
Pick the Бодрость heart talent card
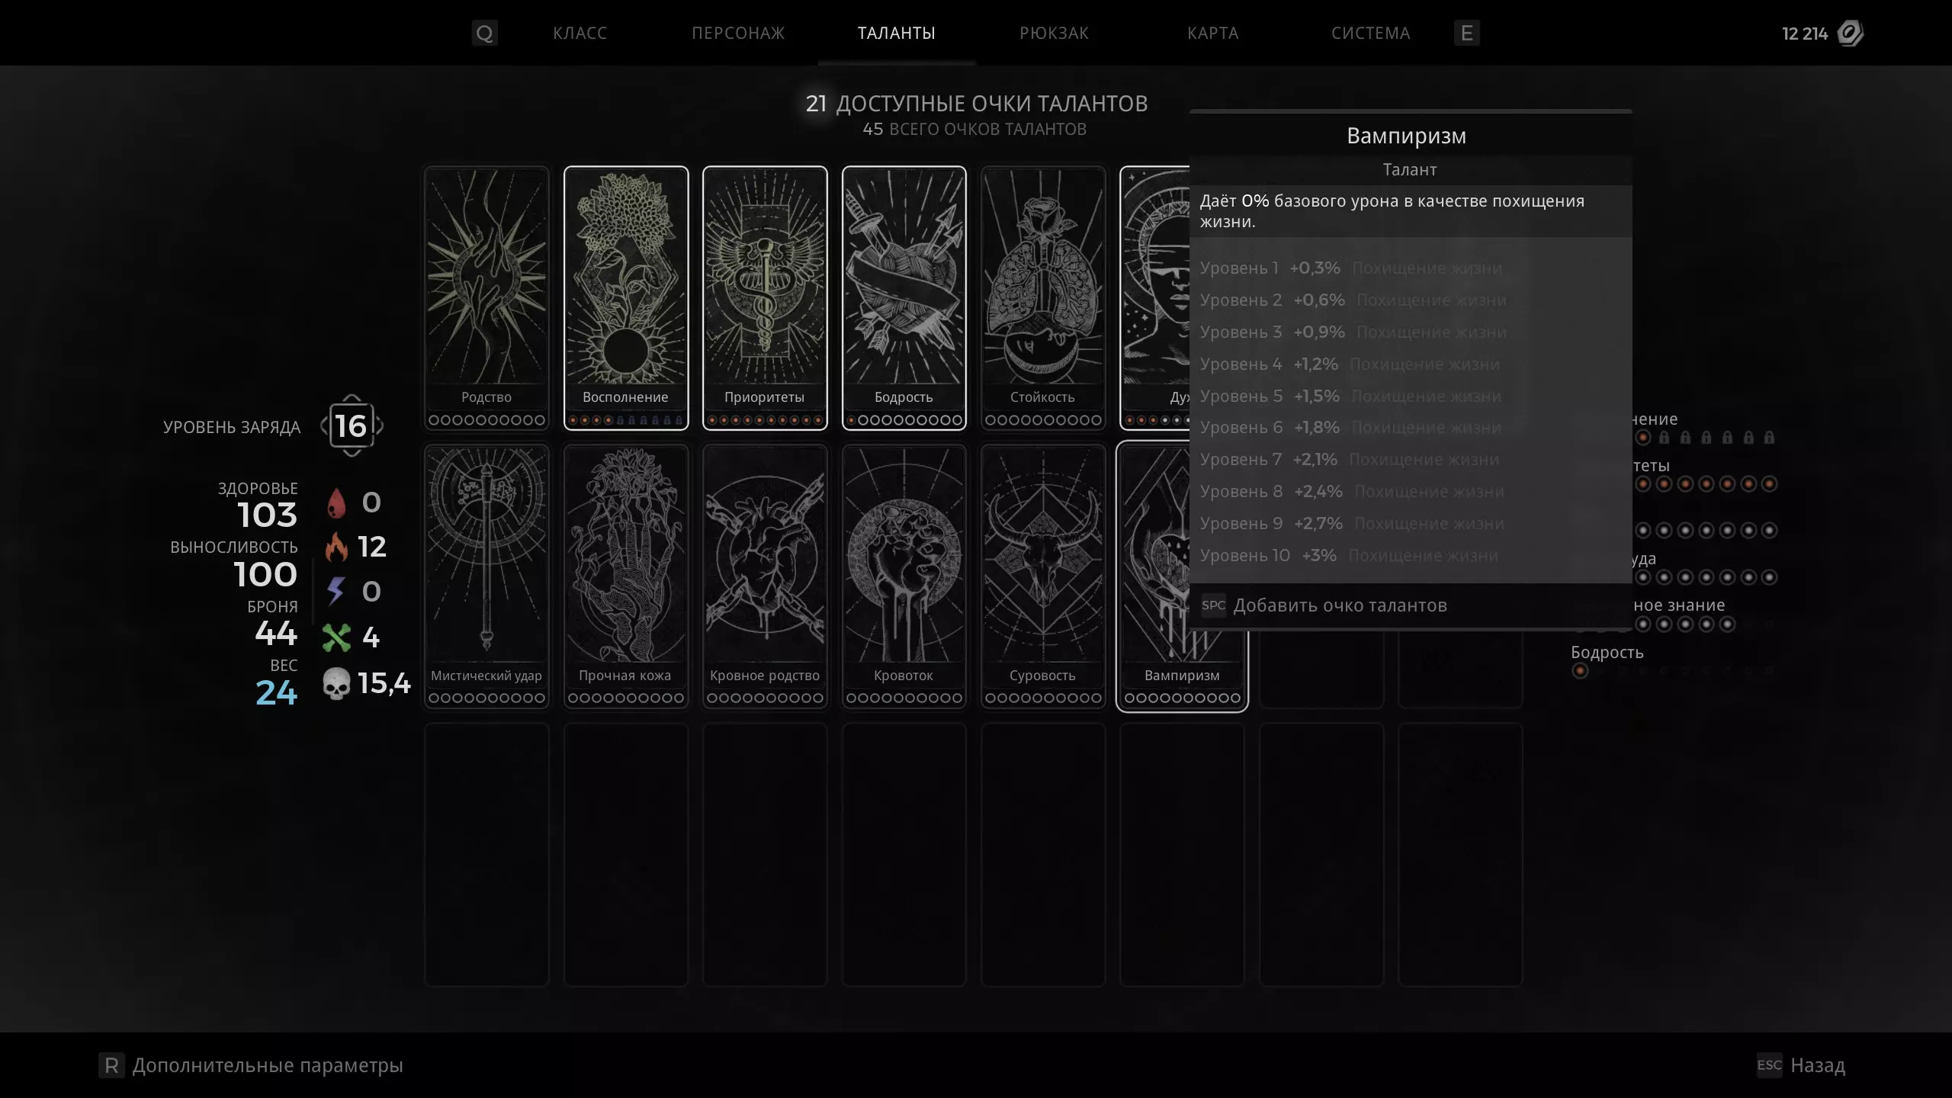(904, 298)
